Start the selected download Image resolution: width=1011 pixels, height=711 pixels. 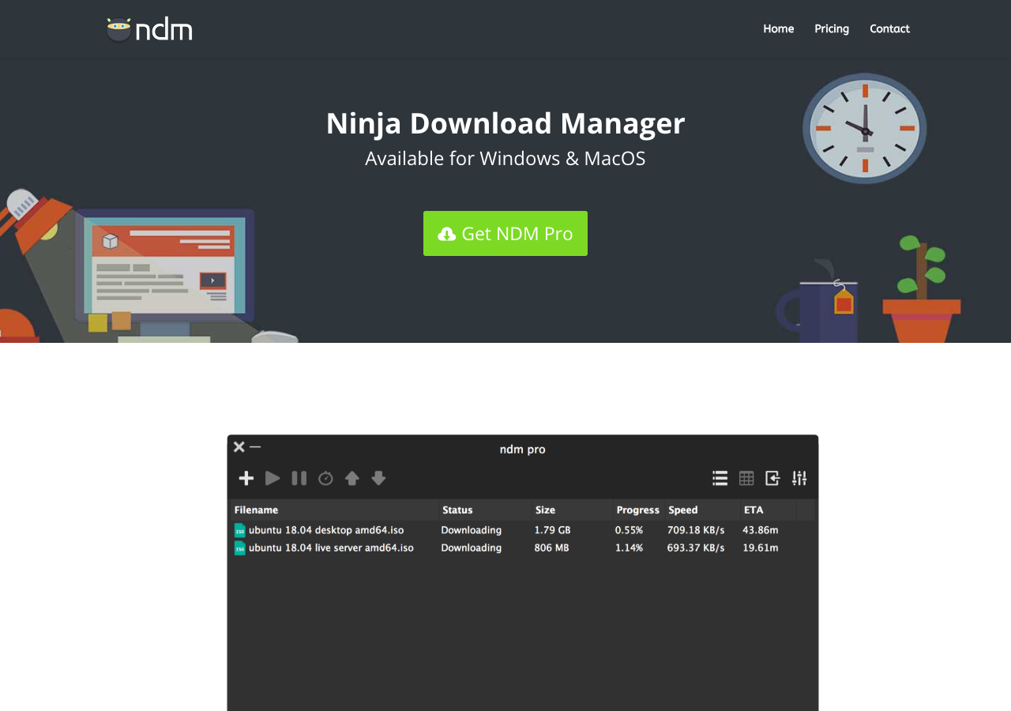272,478
